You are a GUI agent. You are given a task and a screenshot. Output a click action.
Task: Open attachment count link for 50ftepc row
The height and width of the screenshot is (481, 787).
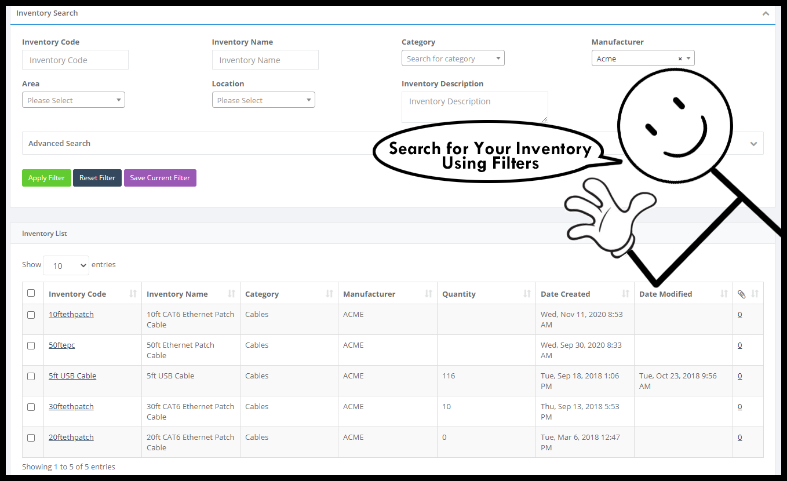tap(740, 345)
